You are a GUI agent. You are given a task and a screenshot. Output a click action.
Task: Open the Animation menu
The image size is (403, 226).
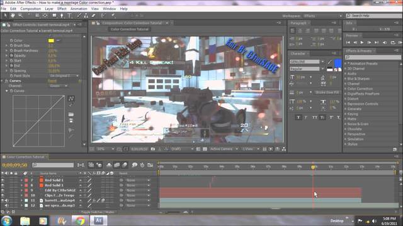click(79, 9)
